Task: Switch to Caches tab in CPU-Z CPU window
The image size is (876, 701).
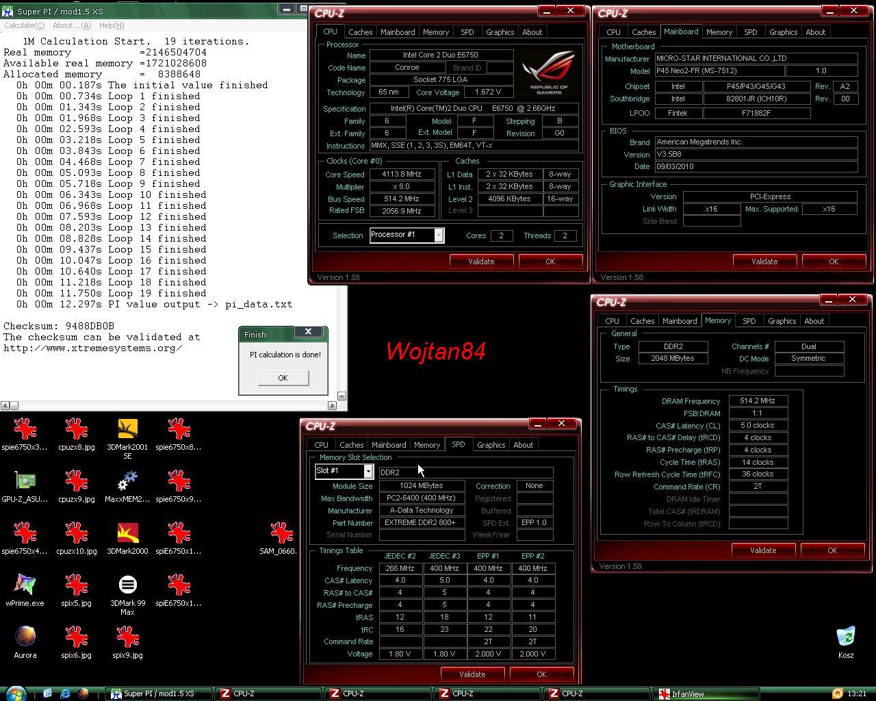Action: 360,32
